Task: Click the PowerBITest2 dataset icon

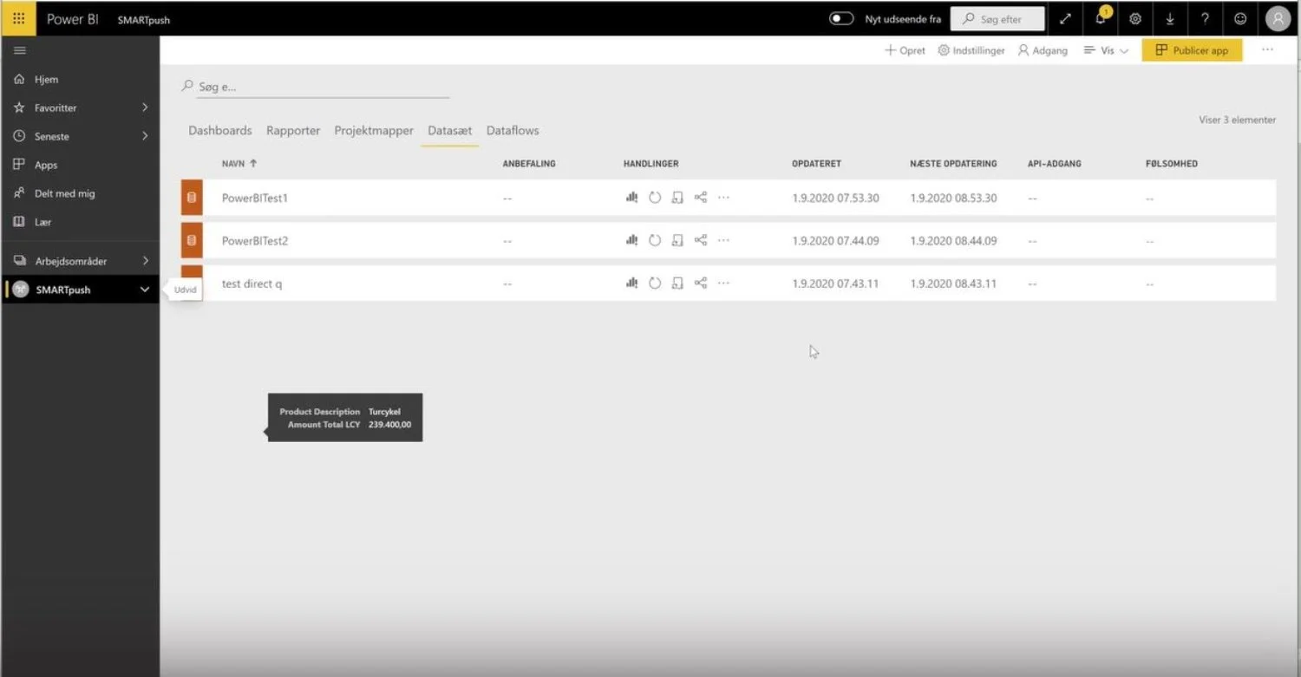Action: 192,240
